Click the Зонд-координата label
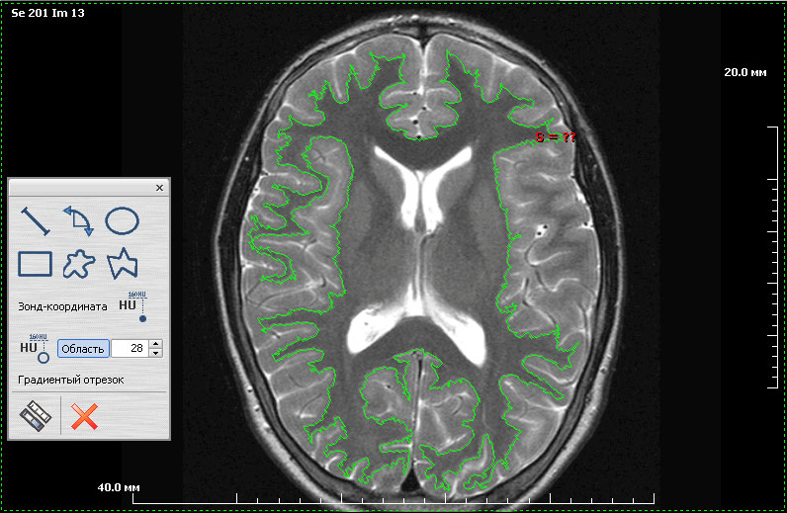Viewport: 787px width, 513px height. (x=62, y=306)
